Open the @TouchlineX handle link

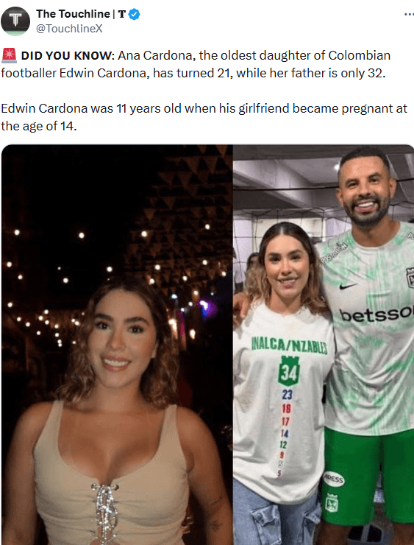pyautogui.click(x=69, y=29)
